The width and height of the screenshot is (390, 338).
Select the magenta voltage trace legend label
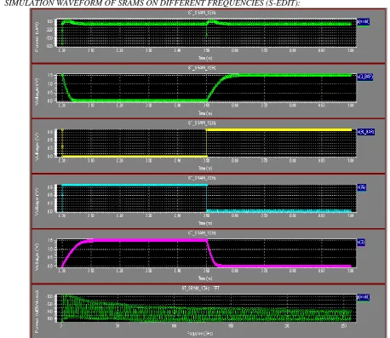point(361,243)
